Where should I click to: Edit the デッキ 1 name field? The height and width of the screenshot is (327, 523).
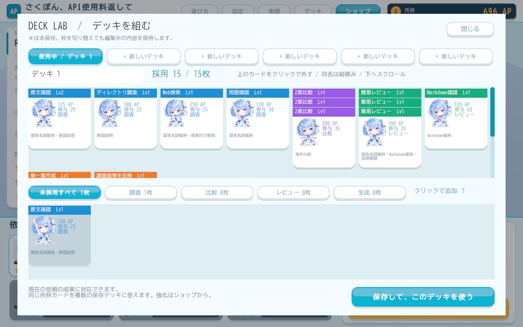(x=86, y=75)
